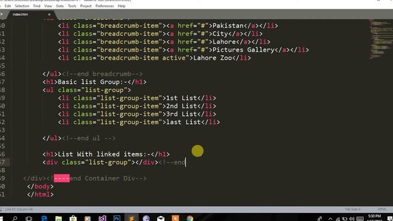
Task: Click List With linked items heading text
Action: (x=104, y=154)
